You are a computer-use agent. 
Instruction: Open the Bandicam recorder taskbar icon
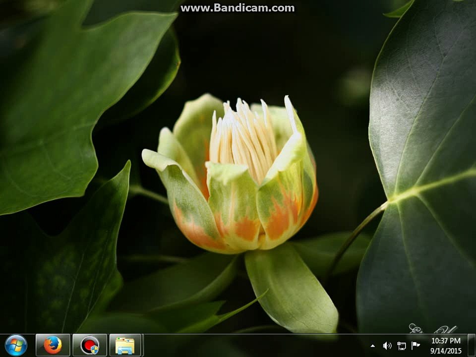click(90, 346)
